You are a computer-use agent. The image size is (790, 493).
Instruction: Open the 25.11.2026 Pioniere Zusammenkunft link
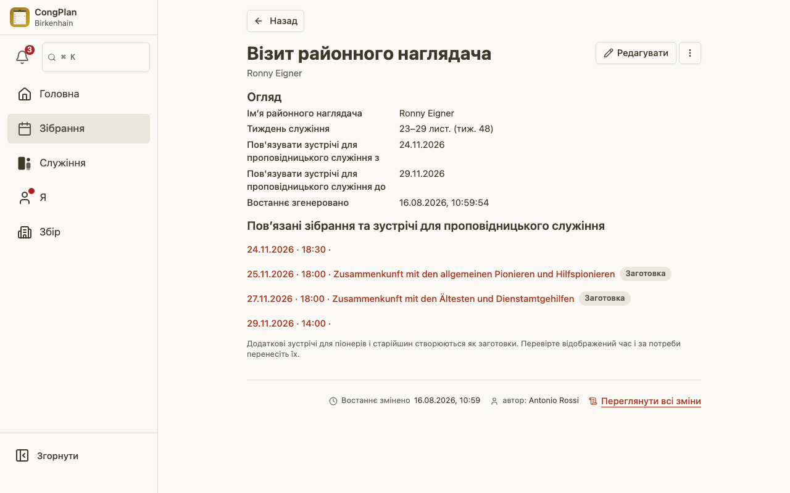click(431, 274)
